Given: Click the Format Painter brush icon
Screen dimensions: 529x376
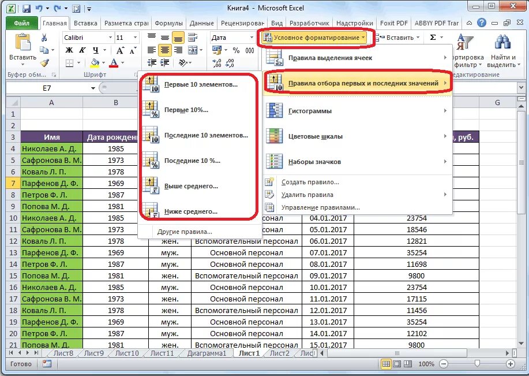Looking at the screenshot, I should pyautogui.click(x=44, y=63).
